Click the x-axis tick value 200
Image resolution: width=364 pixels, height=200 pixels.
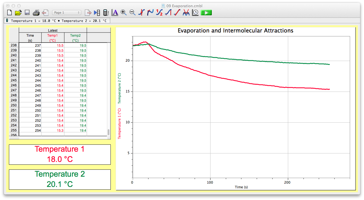pyautogui.click(x=287, y=182)
